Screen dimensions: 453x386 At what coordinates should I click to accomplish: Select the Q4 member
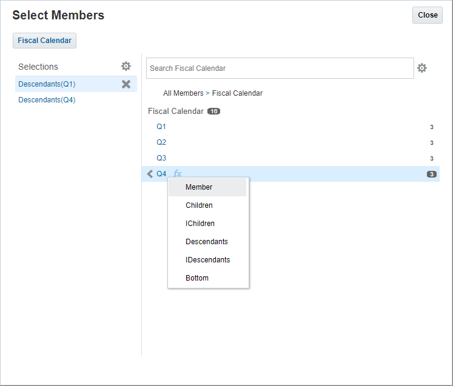(x=161, y=174)
